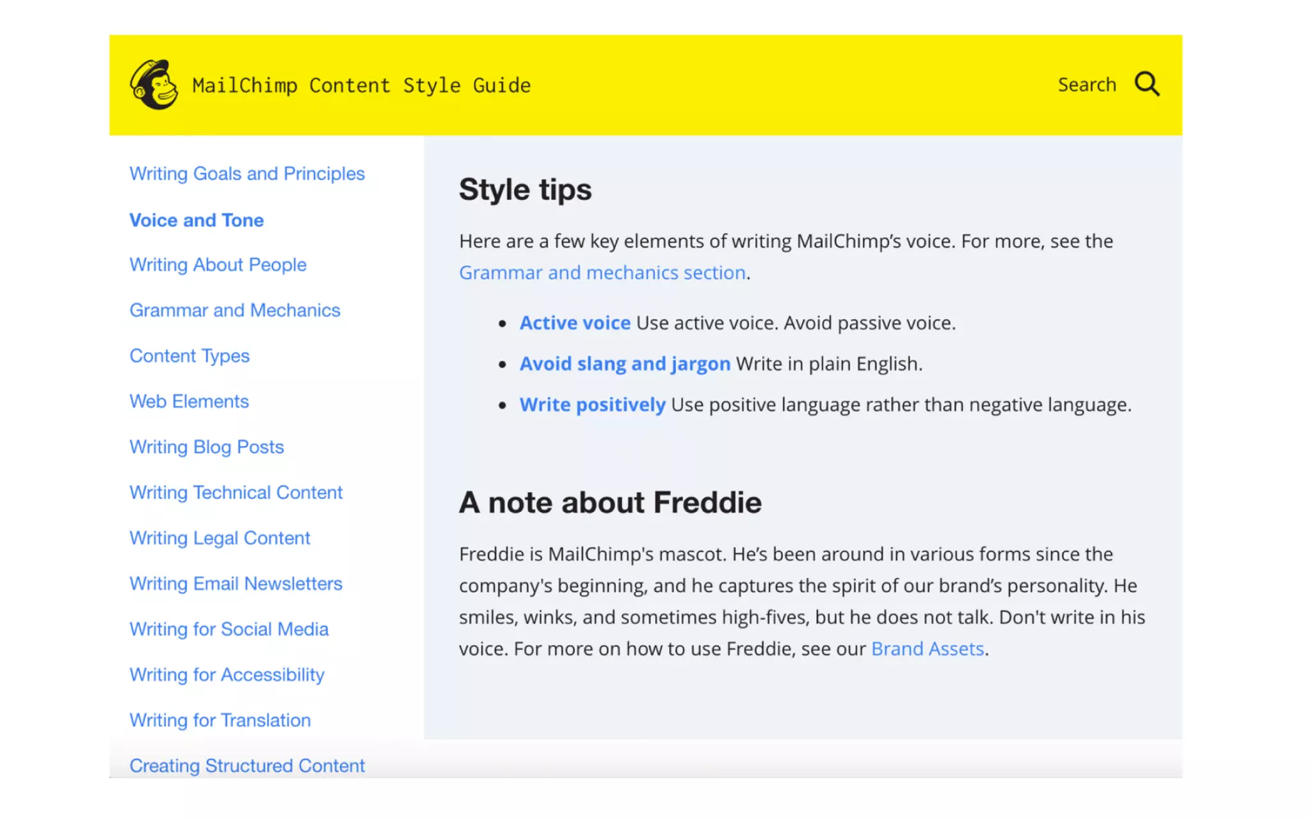The image size is (1311, 819).
Task: Navigate to Content Types section
Action: click(x=189, y=356)
